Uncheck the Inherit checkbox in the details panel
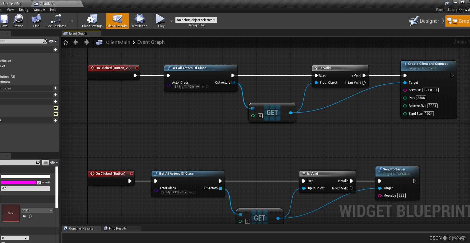470x243 pixels. 39,182
